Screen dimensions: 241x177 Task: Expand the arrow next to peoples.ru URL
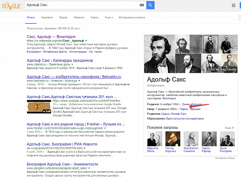click(89, 168)
